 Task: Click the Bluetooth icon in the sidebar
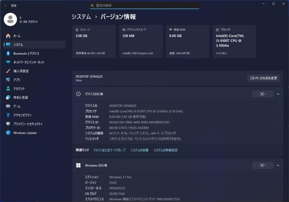(x=8, y=53)
